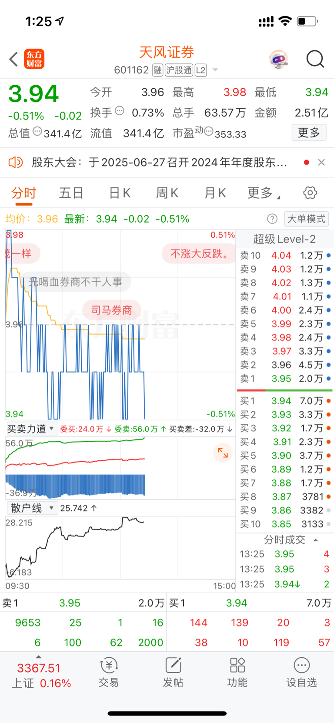Image resolution: width=334 pixels, height=723 pixels.
Task: Tap the 9653 sell queue value
Action: 28,623
